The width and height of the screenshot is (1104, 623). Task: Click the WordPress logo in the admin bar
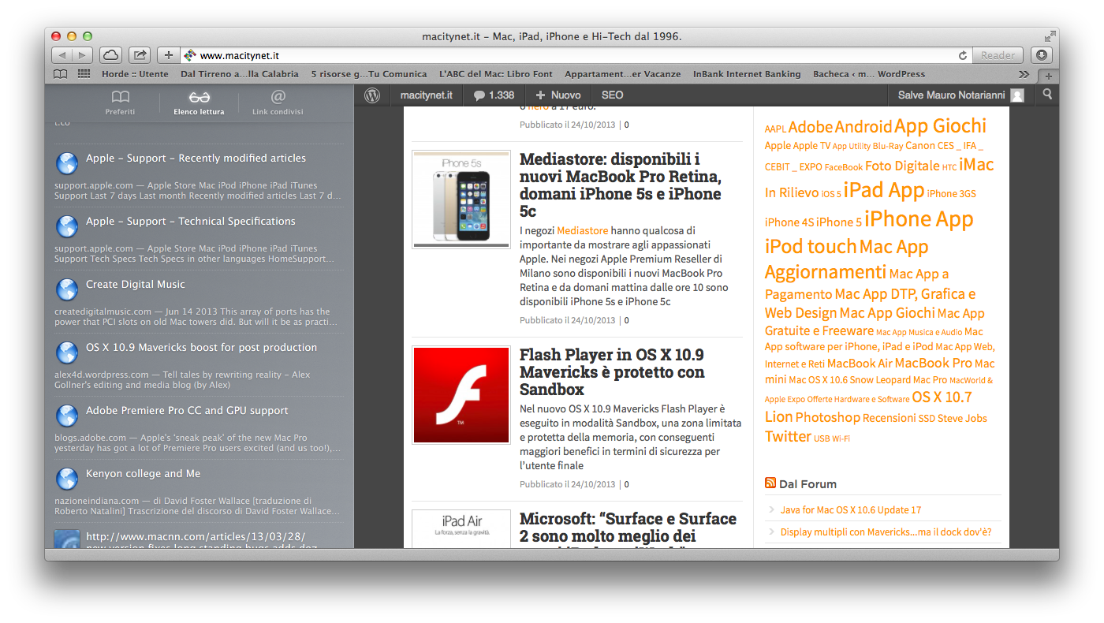(372, 95)
